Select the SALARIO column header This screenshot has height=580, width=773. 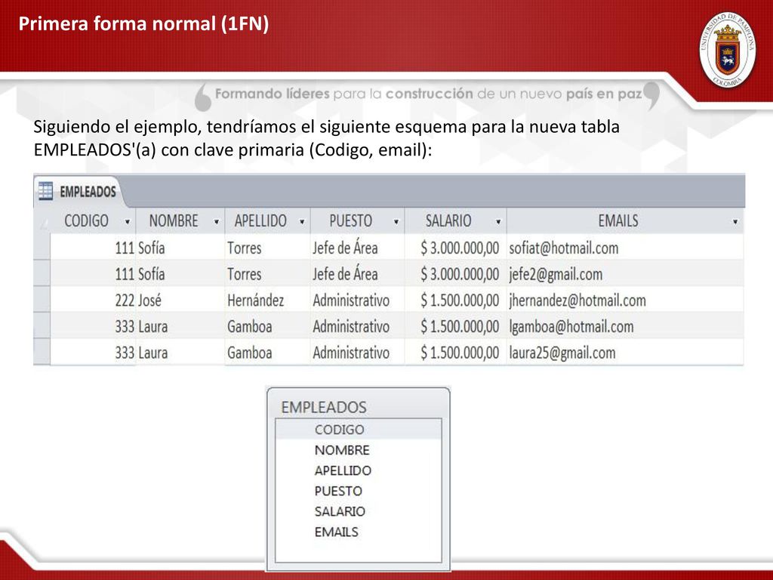455,221
